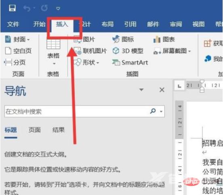Click the tab stop selector on ruler
Image resolution: width=223 pixels, height=195 pixels.
click(x=179, y=86)
